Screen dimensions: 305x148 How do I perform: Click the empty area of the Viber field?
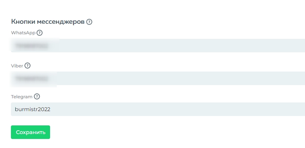click(181, 78)
